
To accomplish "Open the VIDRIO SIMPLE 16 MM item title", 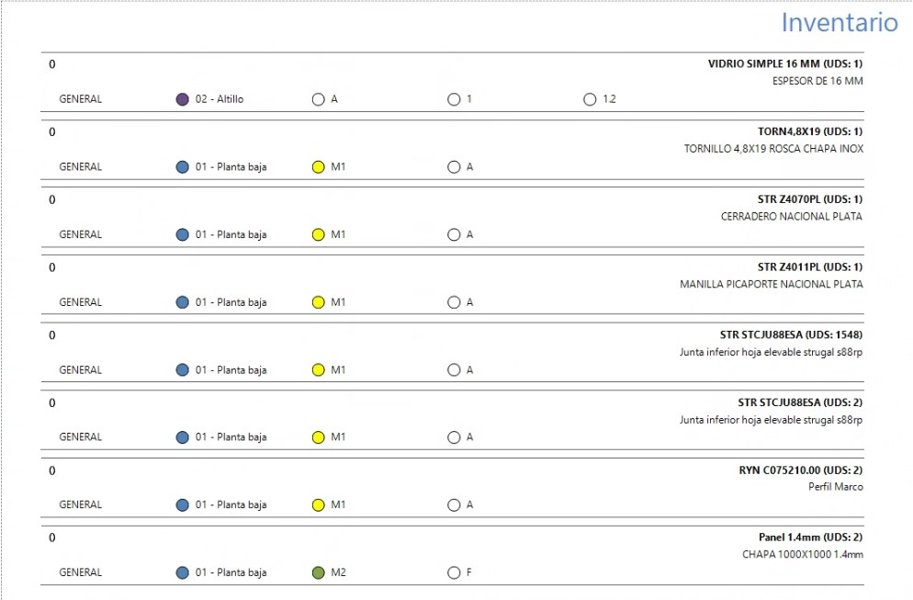I will coord(785,63).
